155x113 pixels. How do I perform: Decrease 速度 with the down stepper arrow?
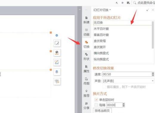pyautogui.click(x=153, y=75)
